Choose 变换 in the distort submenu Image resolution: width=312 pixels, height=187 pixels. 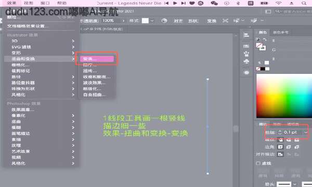pos(97,59)
